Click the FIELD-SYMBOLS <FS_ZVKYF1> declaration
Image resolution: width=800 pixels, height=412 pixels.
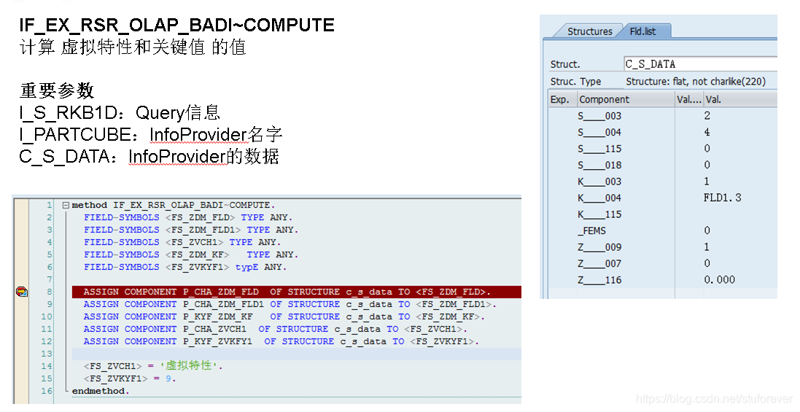coord(185,267)
